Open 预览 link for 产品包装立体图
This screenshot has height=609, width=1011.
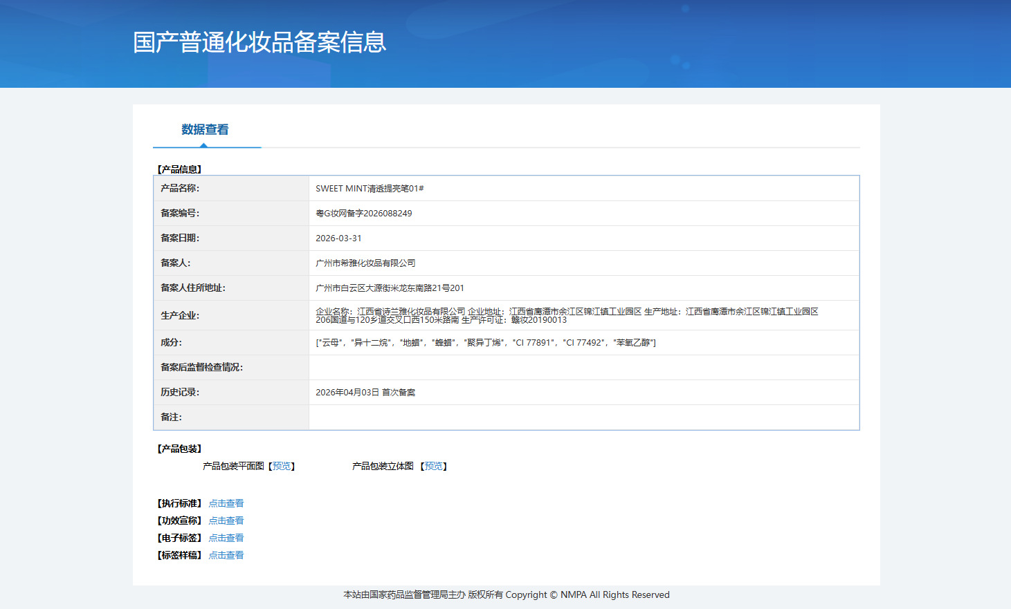coord(434,467)
